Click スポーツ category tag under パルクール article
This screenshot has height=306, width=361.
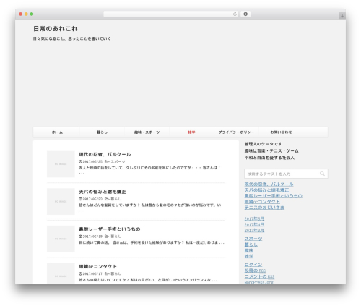118,161
